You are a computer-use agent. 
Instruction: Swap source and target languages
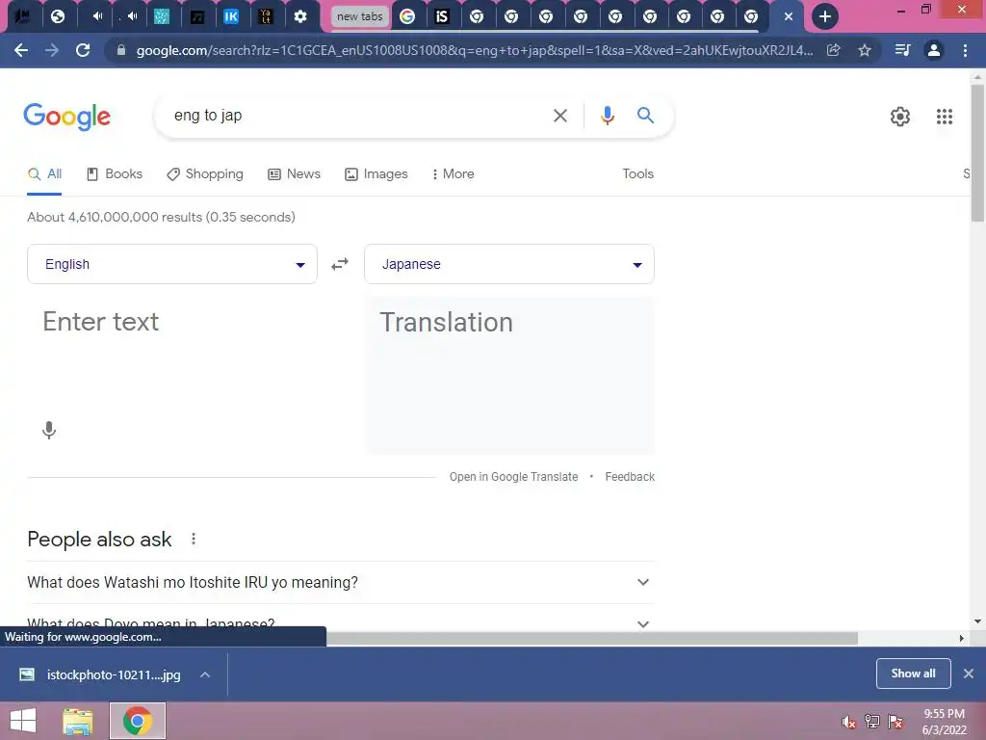[x=340, y=264]
